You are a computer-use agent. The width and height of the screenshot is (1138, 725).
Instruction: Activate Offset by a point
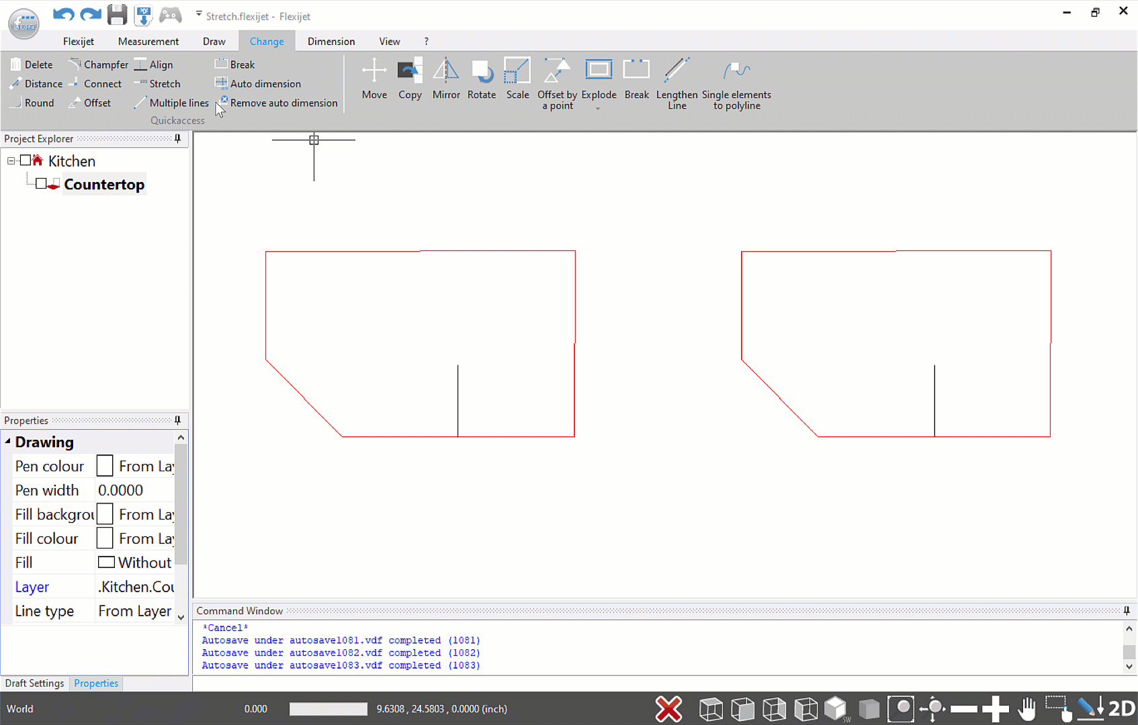(556, 81)
